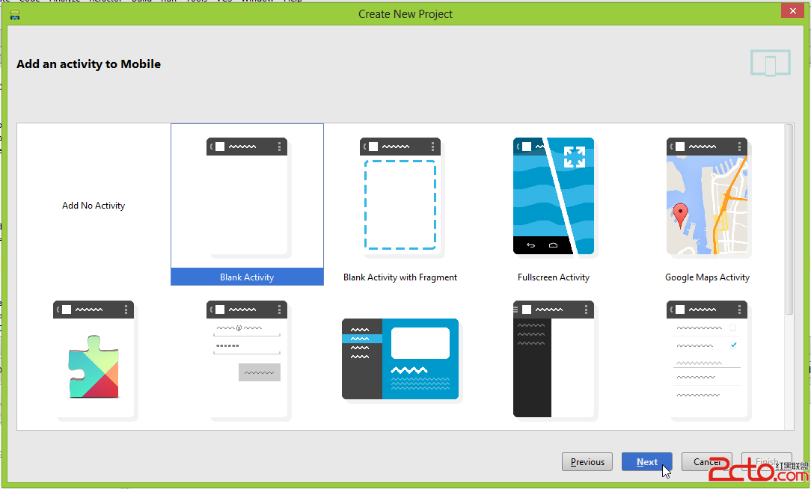Click the mobile device icon in the top-right corner
Screen dimensions: 811x489
771,64
